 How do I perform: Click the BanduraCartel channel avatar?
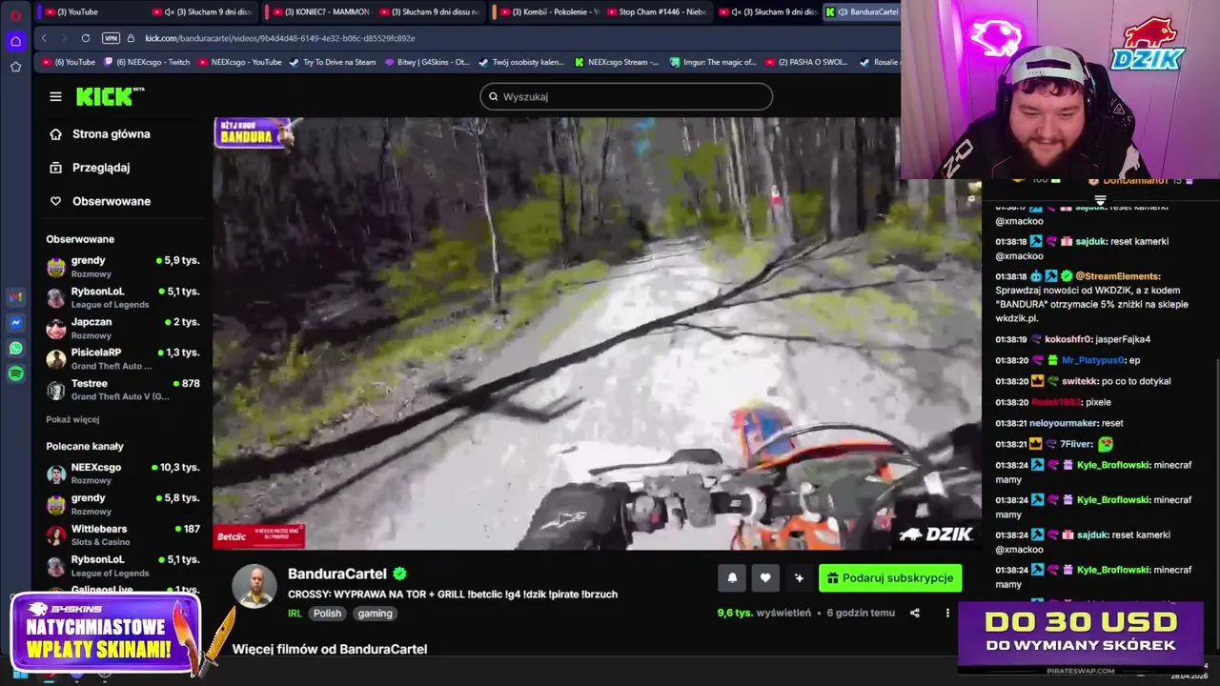254,587
